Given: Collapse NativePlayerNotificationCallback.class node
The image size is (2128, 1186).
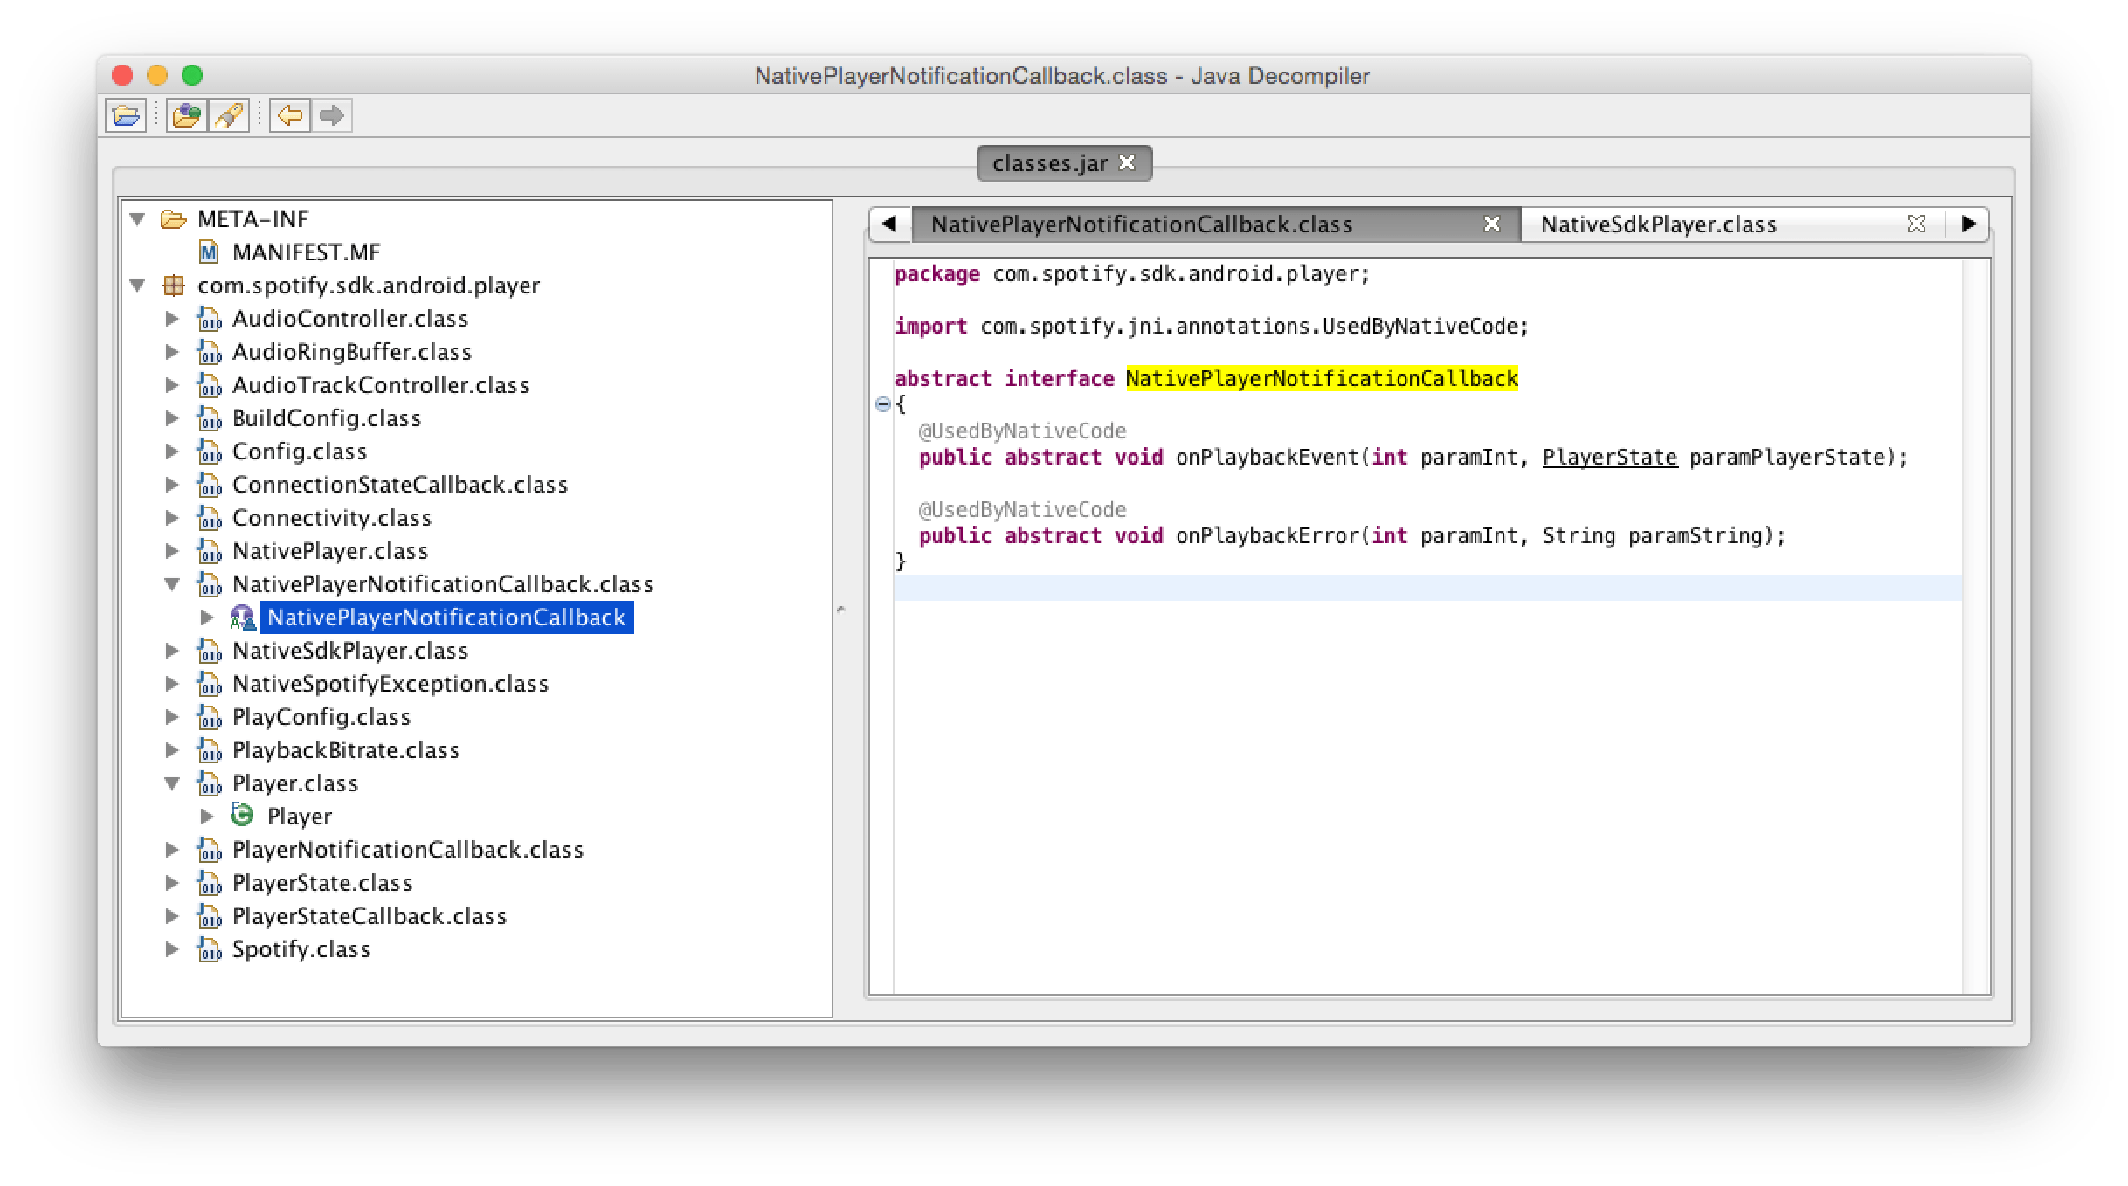Looking at the screenshot, I should [173, 584].
